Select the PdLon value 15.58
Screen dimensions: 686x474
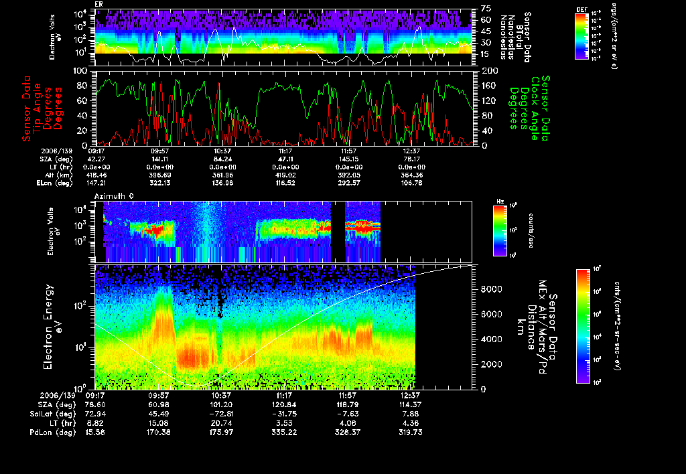pyautogui.click(x=95, y=432)
